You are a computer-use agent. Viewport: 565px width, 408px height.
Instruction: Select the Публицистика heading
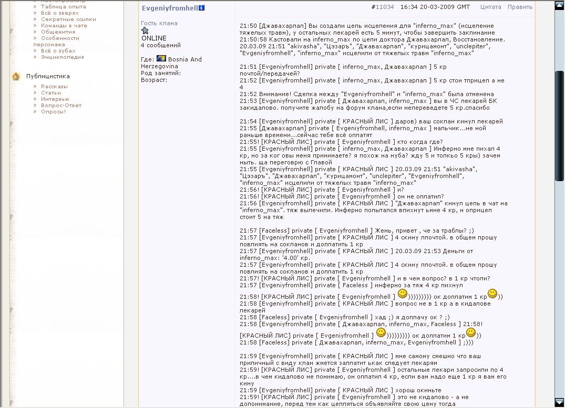(48, 76)
